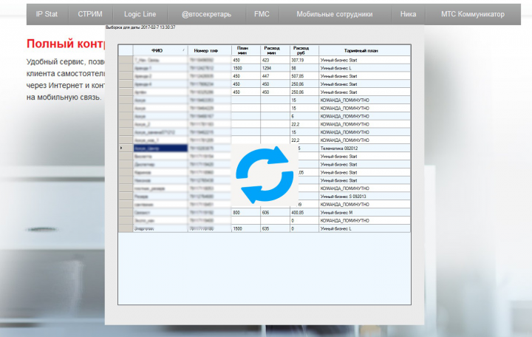Click the blue refresh arrows icon
The width and height of the screenshot is (532, 337).
click(x=265, y=175)
